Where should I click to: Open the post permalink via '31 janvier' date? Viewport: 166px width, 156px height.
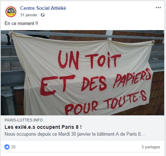click(29, 15)
